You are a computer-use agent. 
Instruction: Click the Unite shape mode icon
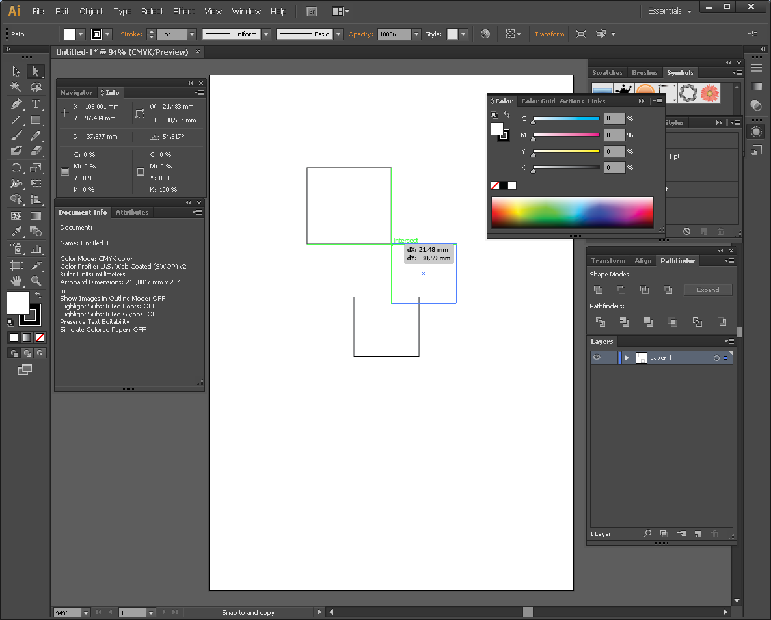click(x=598, y=290)
